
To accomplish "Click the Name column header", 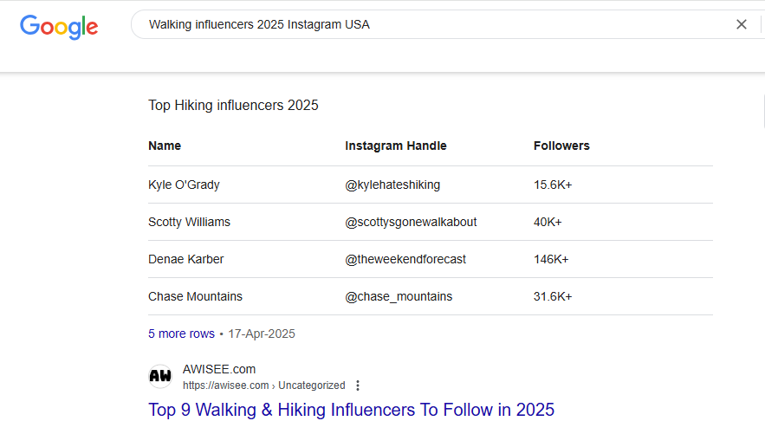I will pyautogui.click(x=165, y=146).
